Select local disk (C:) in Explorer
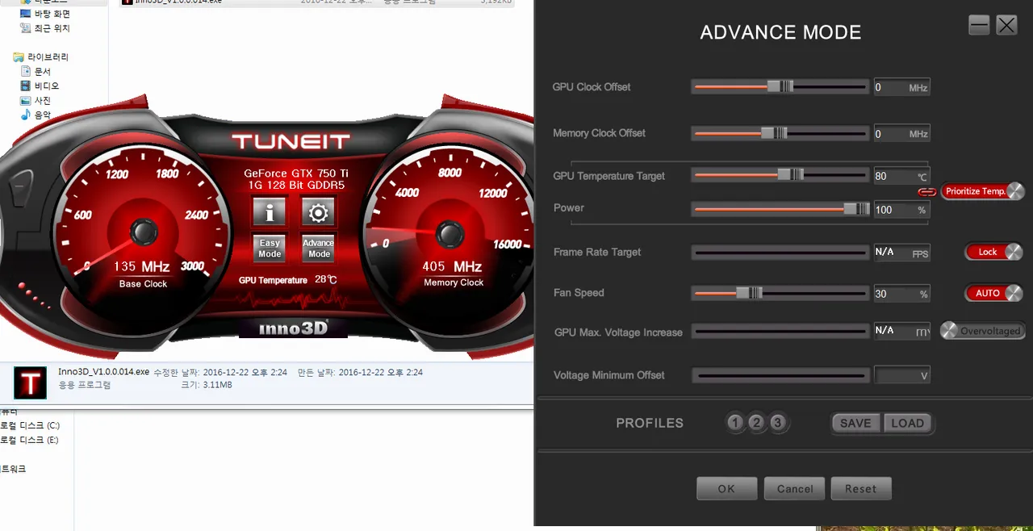The image size is (1033, 531). (x=30, y=425)
